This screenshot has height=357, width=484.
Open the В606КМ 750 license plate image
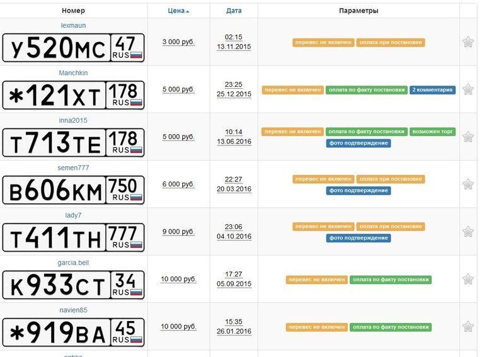[73, 190]
